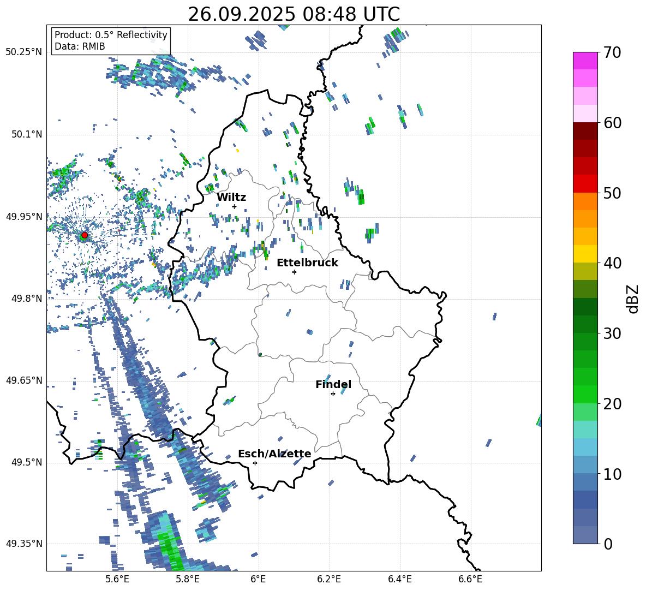Screen dimensions: 646x590
Task: Click the title 26.09.2025 08:48 UTC
Action: (294, 14)
